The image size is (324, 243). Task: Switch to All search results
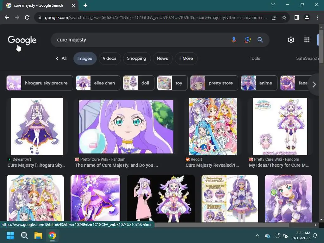point(61,59)
